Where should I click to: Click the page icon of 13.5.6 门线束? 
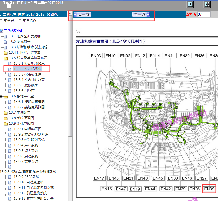(x=10, y=91)
